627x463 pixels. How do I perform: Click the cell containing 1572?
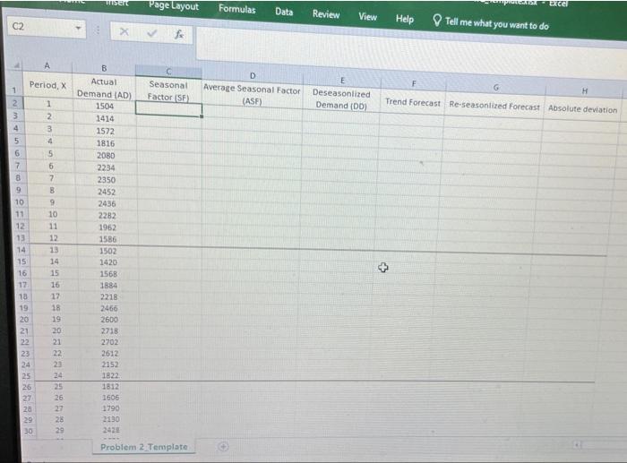tap(105, 131)
